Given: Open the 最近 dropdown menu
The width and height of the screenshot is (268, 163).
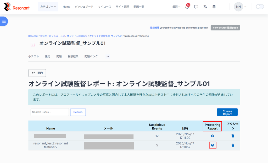Looking at the screenshot, I should [176, 7].
